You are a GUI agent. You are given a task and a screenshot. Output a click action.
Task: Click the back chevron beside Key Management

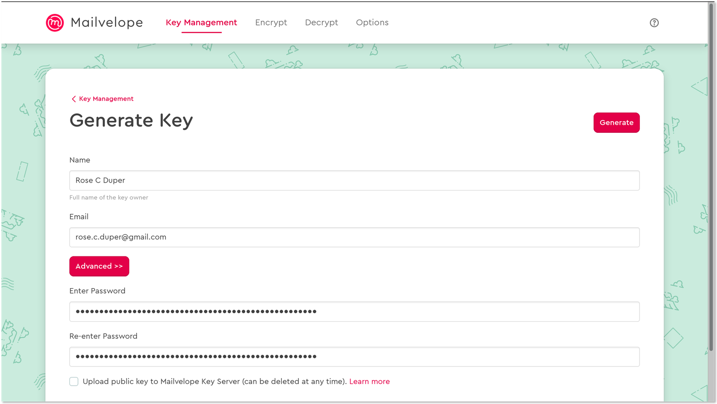click(74, 98)
